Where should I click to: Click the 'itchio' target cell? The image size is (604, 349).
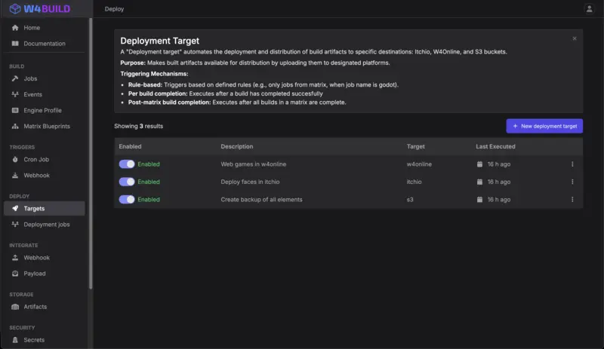(414, 182)
